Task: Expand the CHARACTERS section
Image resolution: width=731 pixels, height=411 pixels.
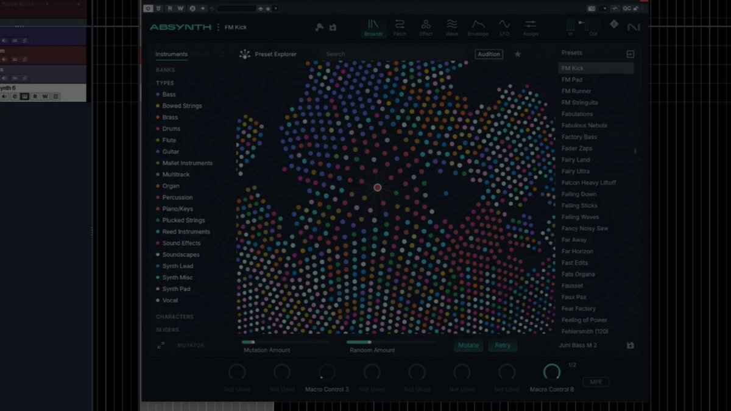Action: [x=174, y=317]
